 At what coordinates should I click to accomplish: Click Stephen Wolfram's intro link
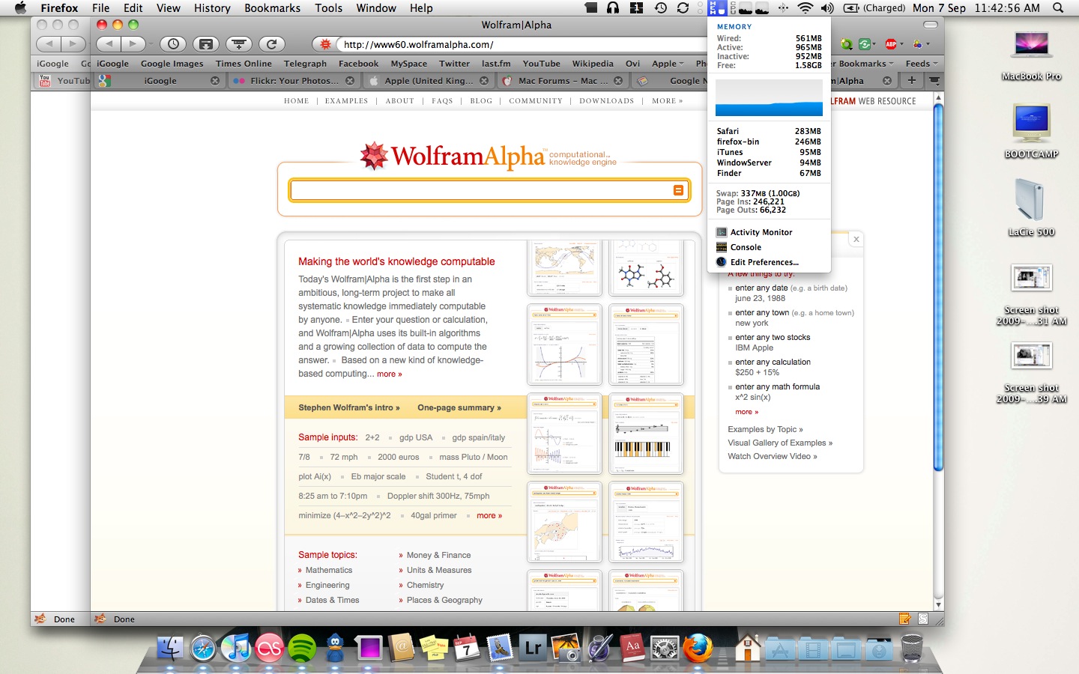pyautogui.click(x=349, y=407)
